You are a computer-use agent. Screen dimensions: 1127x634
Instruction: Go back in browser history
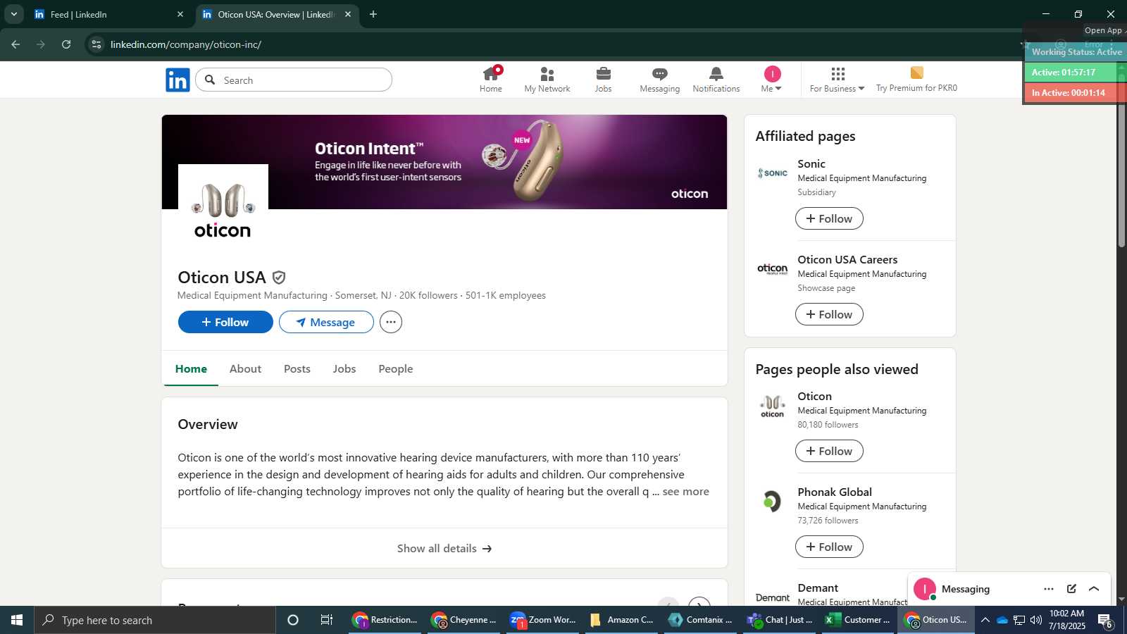click(x=15, y=44)
